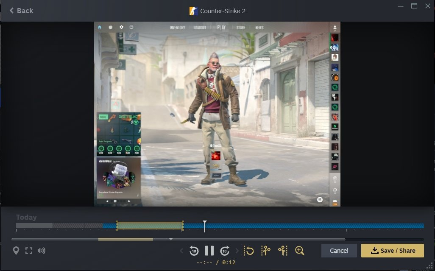The image size is (435, 271).
Task: Cancel the clip editing
Action: (339, 251)
